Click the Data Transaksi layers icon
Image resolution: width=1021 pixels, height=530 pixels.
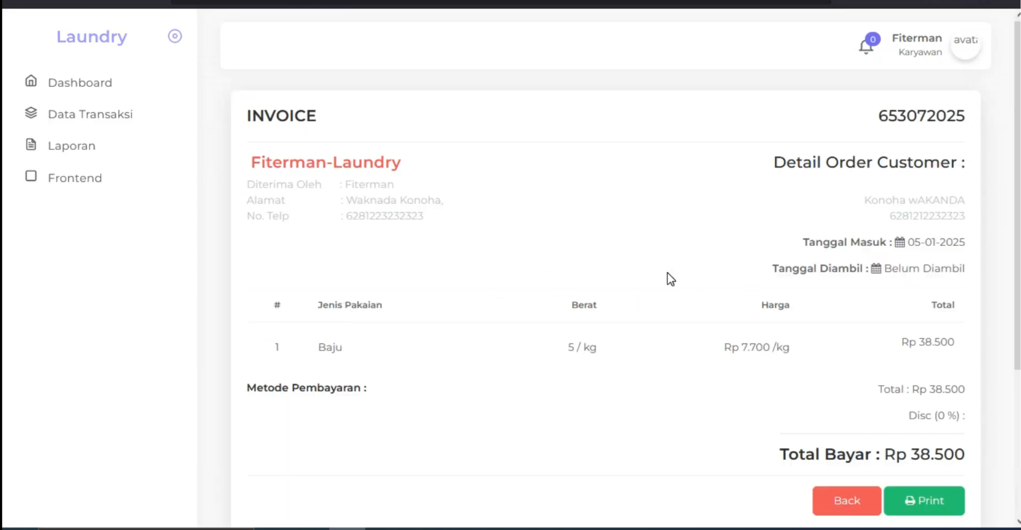pyautogui.click(x=31, y=113)
